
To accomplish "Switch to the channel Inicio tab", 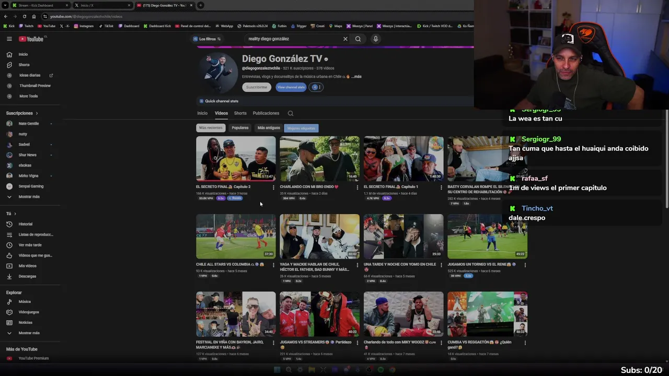I will pos(202,113).
